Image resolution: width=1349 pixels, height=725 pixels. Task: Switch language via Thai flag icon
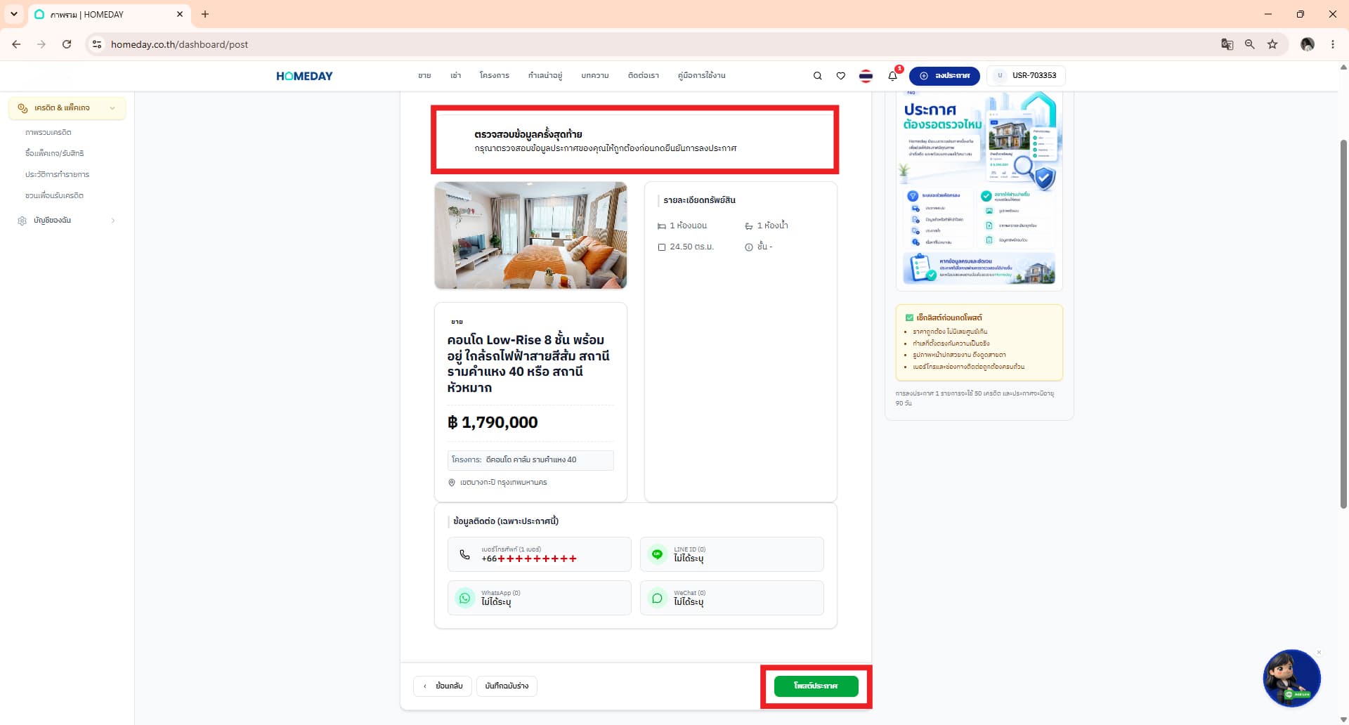click(x=866, y=76)
